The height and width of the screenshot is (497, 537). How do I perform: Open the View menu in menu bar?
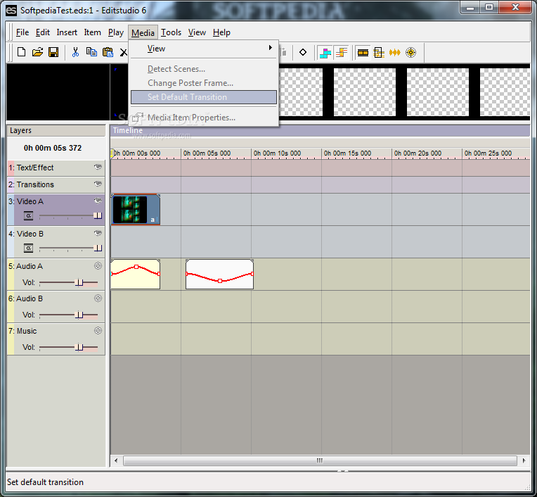197,32
